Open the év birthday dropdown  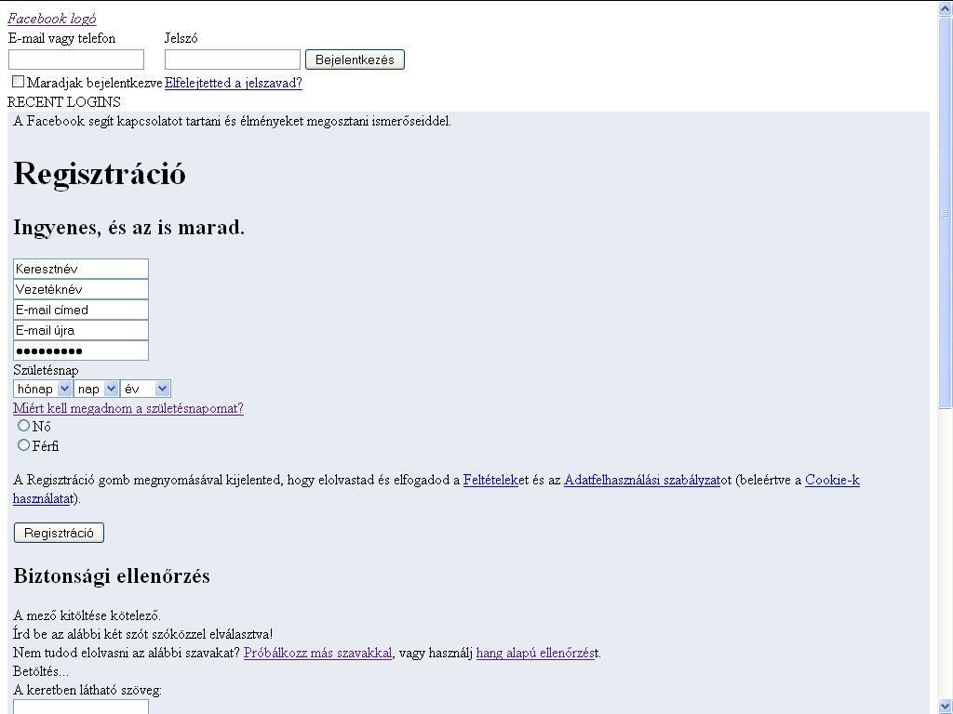[x=145, y=389]
